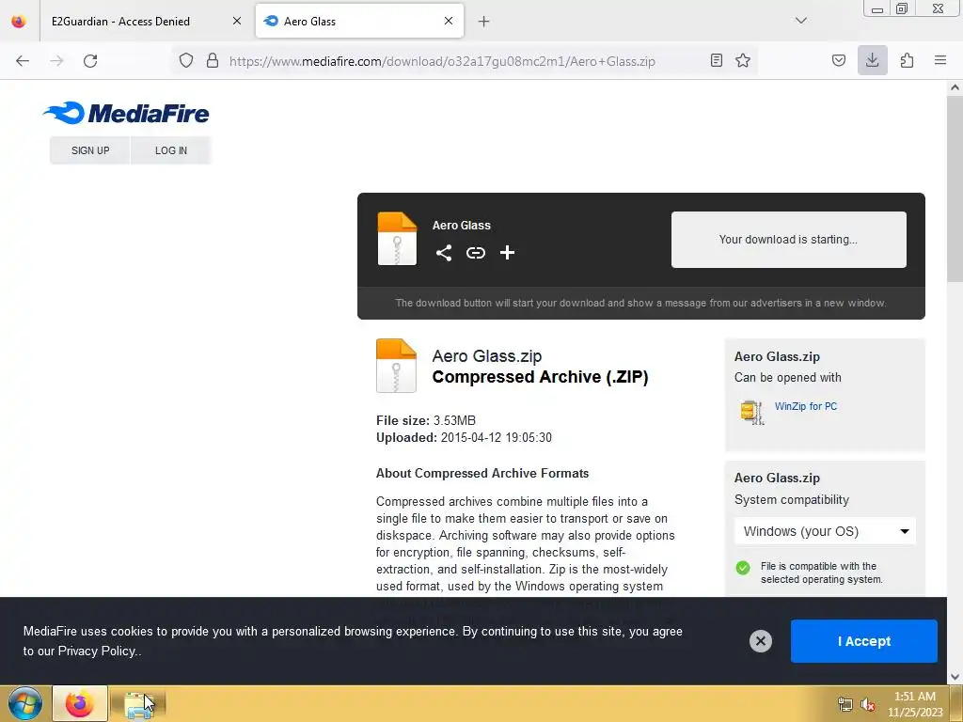Open the Firefox hamburger menu
The height and width of the screenshot is (722, 963).
coord(940,60)
